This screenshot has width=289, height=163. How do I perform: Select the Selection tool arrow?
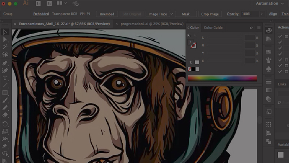tap(5, 32)
